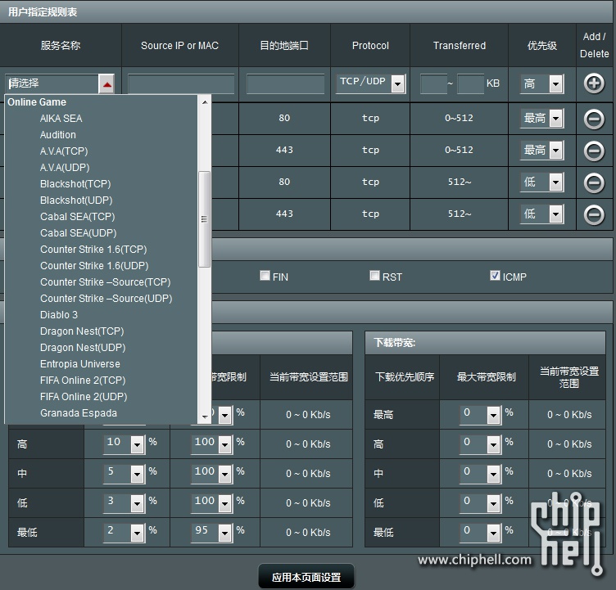
Task: Uncheck the ICMP checkbox
Action: [495, 276]
